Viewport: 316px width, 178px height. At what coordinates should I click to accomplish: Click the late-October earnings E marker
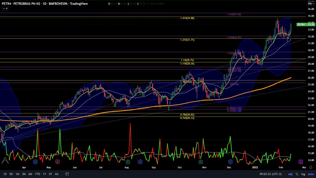click(201, 161)
